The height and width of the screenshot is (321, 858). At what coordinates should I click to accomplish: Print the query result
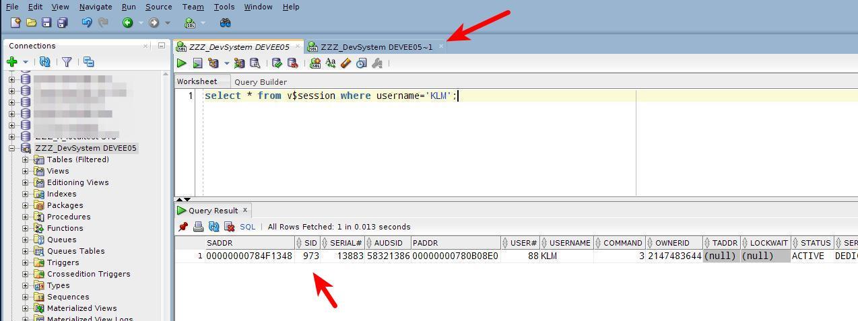click(x=198, y=227)
